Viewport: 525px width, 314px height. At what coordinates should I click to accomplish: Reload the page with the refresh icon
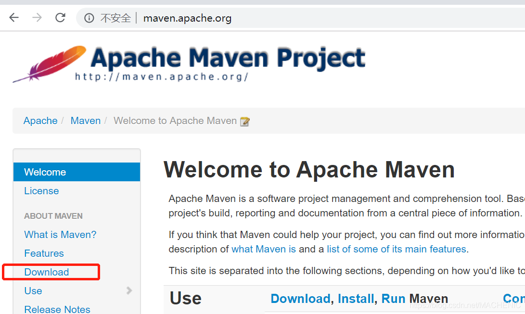pos(60,17)
